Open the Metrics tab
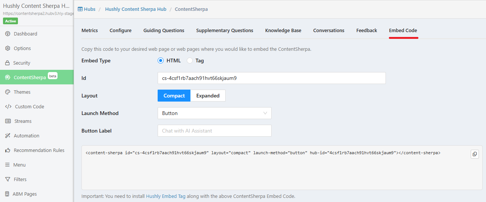This screenshot has height=202, width=486. (90, 30)
